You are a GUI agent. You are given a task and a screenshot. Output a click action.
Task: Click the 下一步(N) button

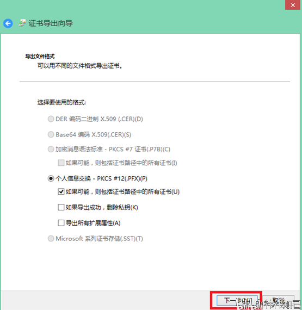pos(237,301)
